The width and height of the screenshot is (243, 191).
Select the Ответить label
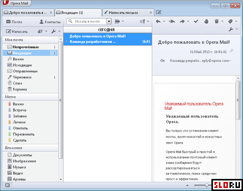(30, 128)
